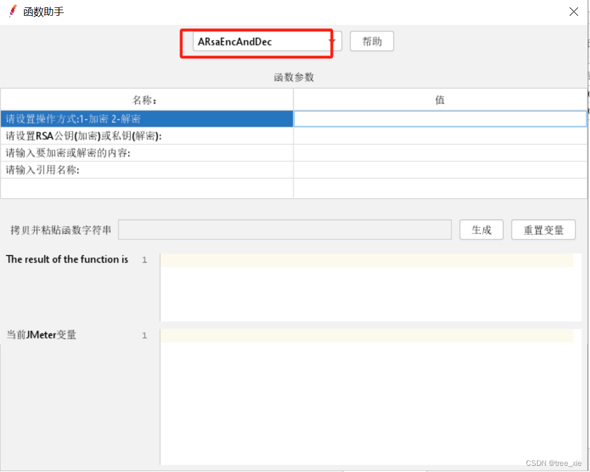
Task: Open the ARsaEncAndDec function dropdown
Action: click(x=267, y=41)
